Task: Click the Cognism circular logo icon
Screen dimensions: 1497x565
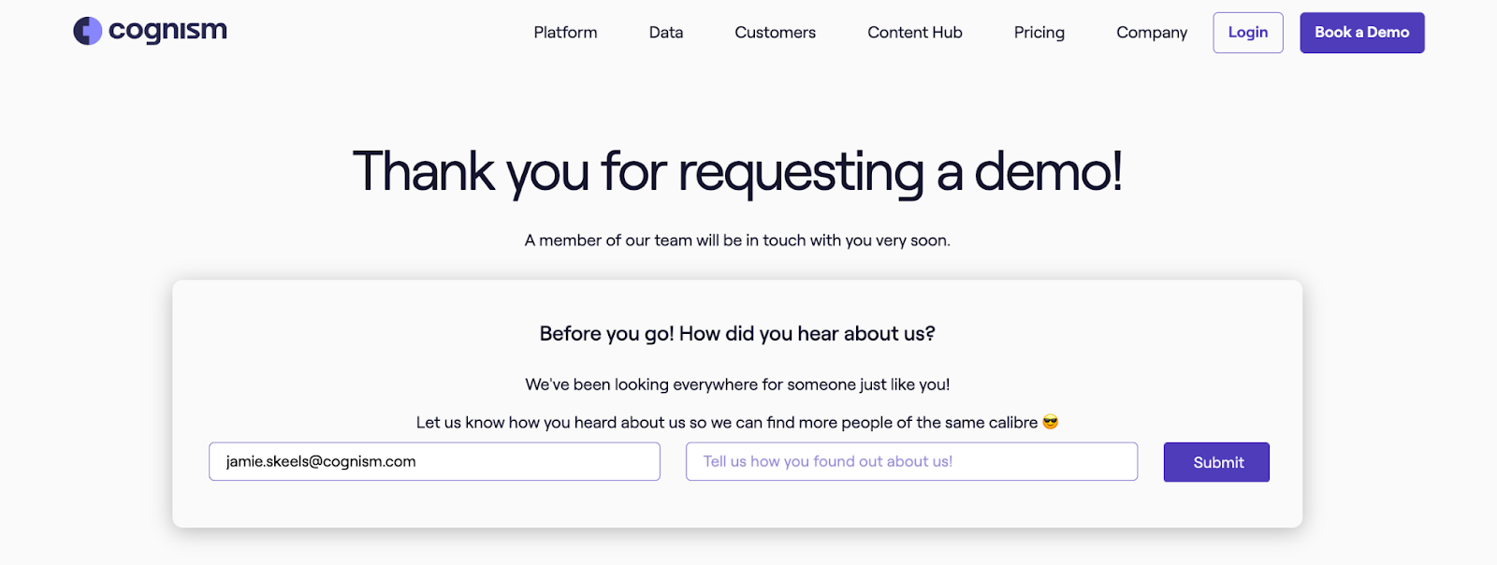Action: coord(87,31)
